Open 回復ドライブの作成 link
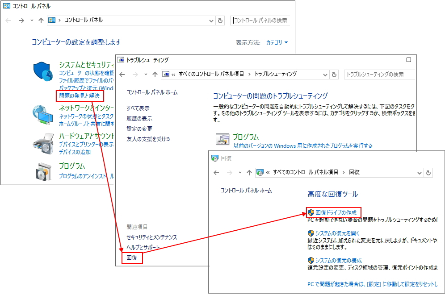This screenshot has width=445, height=299. pyautogui.click(x=336, y=213)
